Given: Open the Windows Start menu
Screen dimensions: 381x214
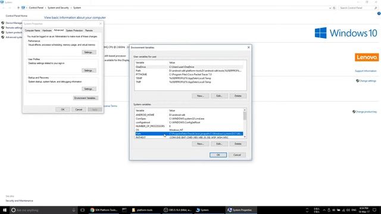Looking at the screenshot, I should [x=4, y=210].
